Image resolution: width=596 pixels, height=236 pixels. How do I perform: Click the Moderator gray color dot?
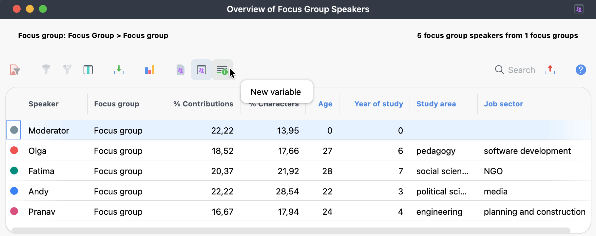point(14,130)
